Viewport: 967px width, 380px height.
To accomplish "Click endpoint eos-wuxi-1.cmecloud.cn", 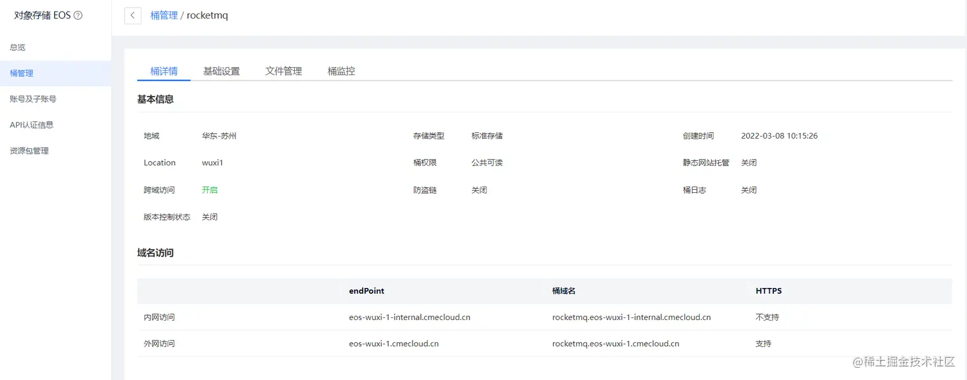I will 394,344.
